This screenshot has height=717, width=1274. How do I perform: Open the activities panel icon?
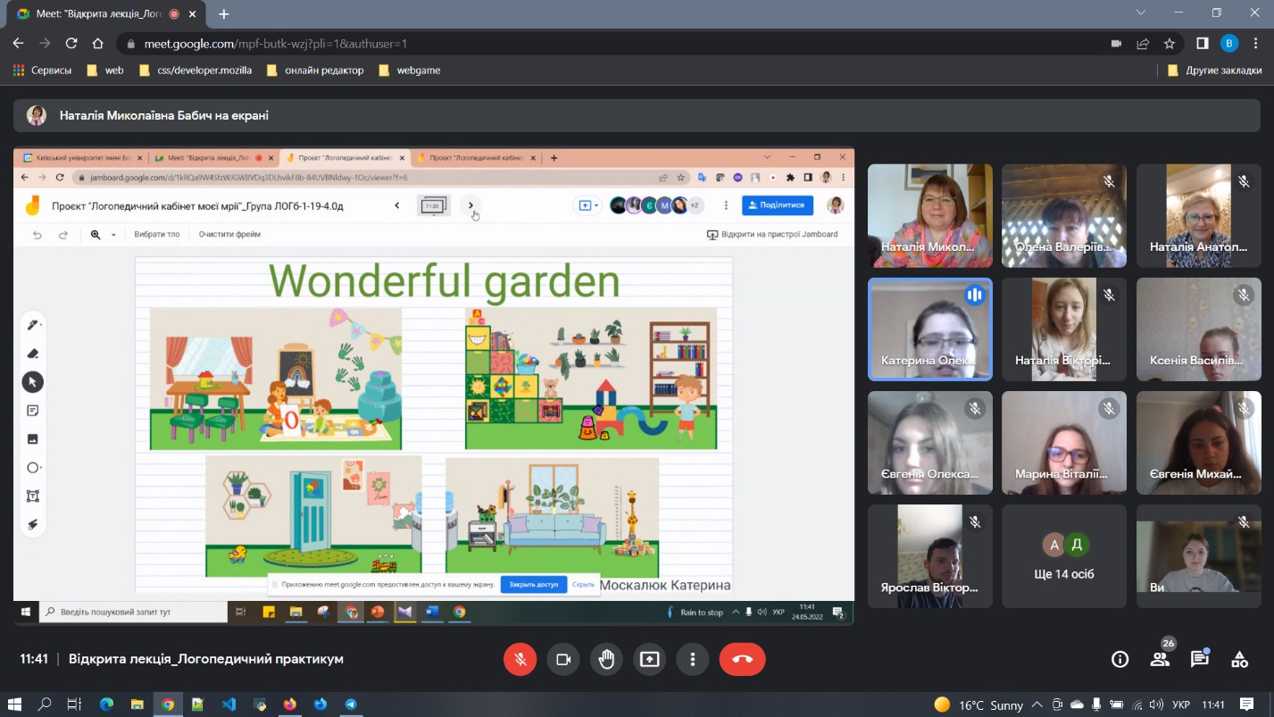(1239, 660)
